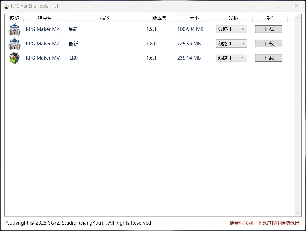This screenshot has width=306, height=231.
Task: Open the 线路 dropdown for version 1.9.1
Action: pyautogui.click(x=231, y=29)
